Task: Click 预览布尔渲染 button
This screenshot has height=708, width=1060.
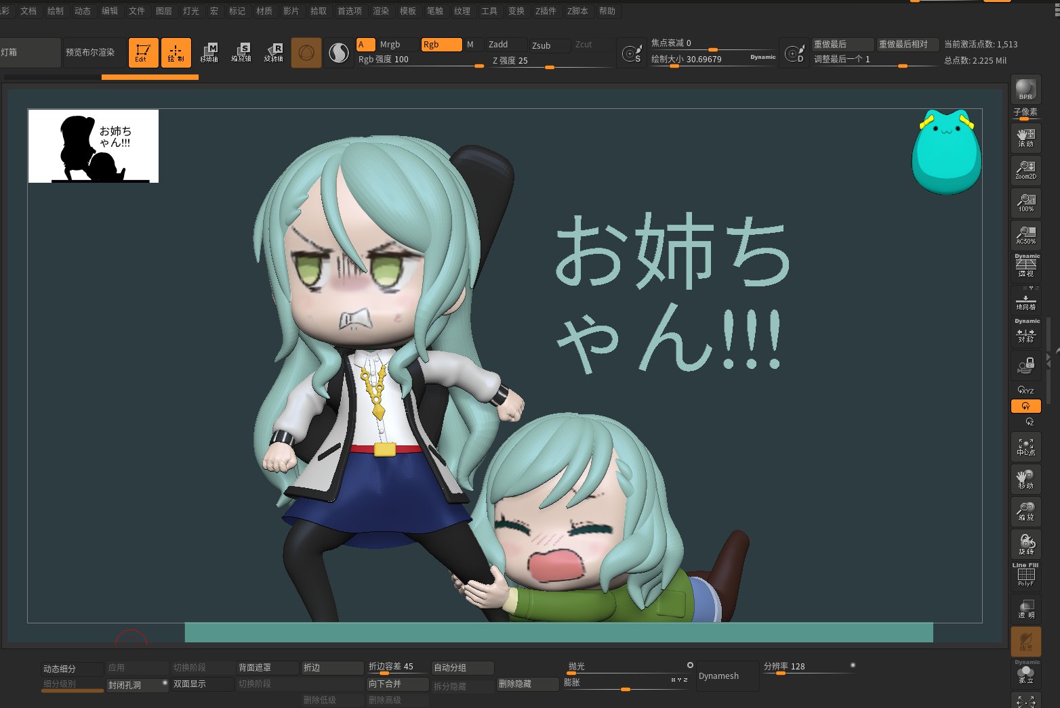Action: pyautogui.click(x=94, y=53)
